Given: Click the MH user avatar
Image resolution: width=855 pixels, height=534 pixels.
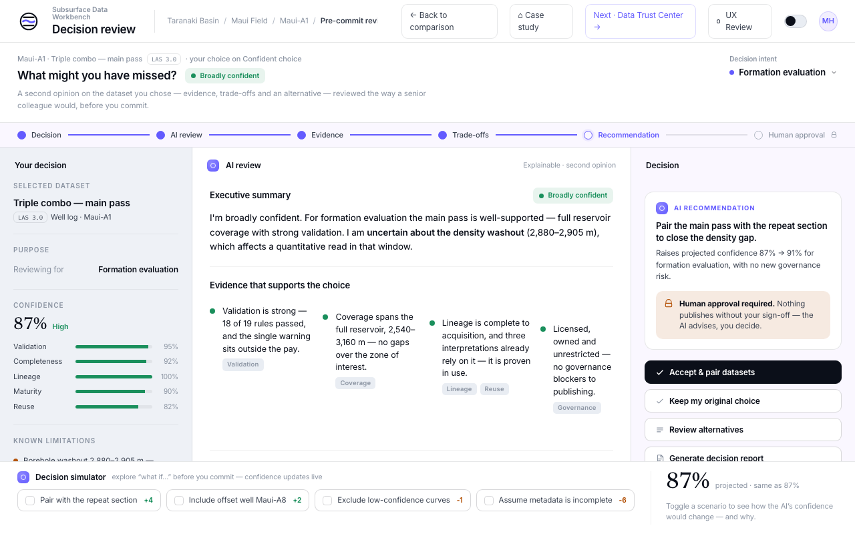Looking at the screenshot, I should tap(828, 21).
